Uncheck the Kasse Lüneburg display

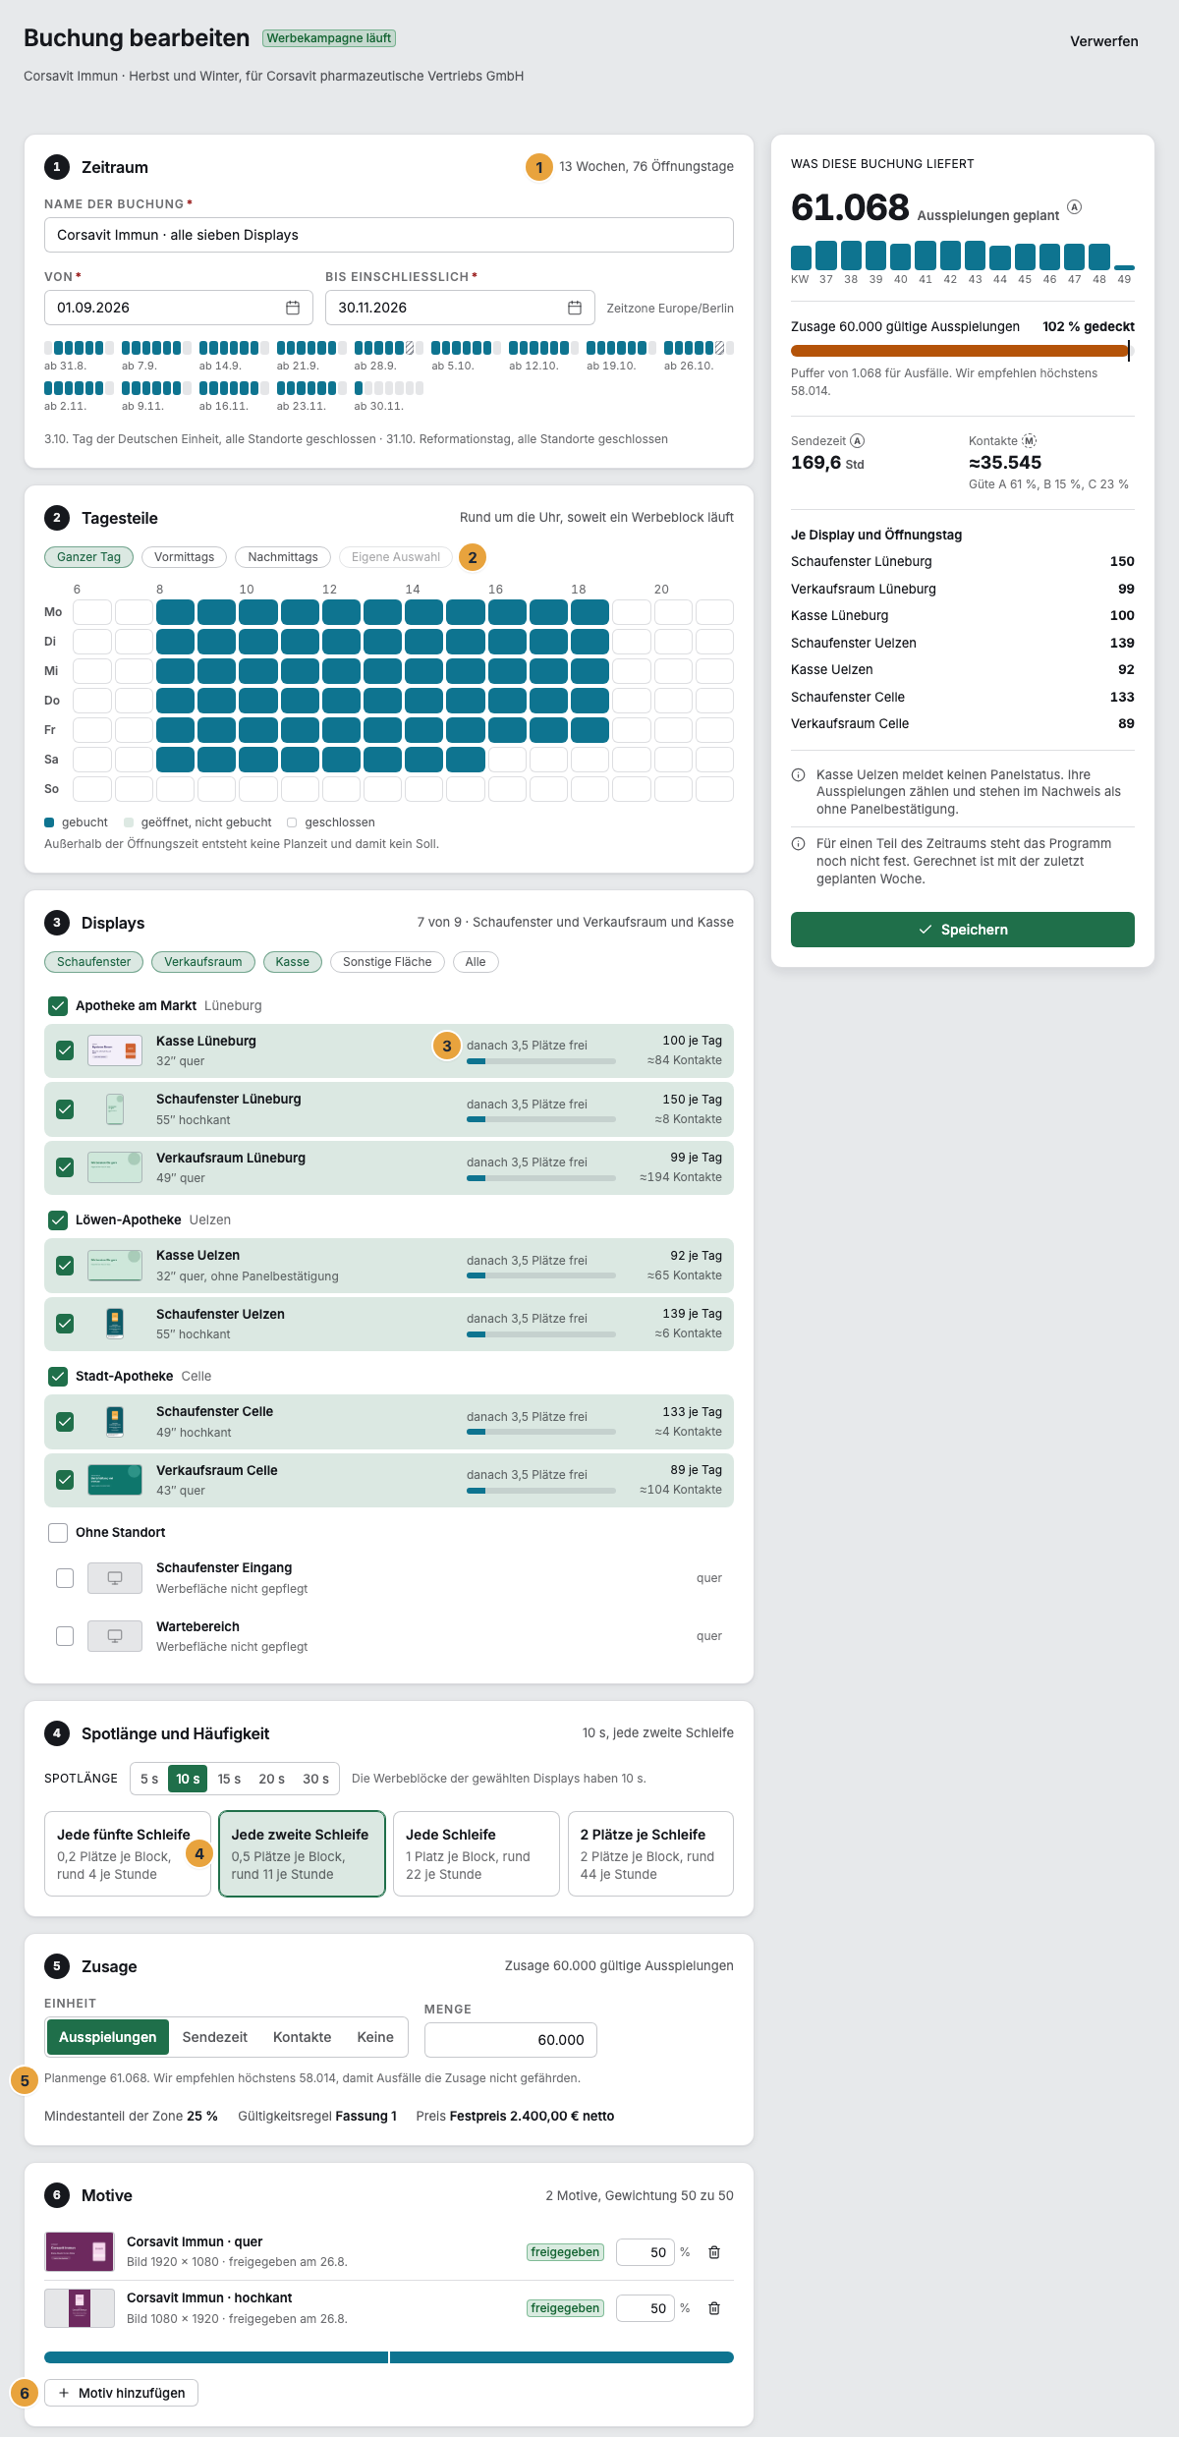pos(65,1050)
